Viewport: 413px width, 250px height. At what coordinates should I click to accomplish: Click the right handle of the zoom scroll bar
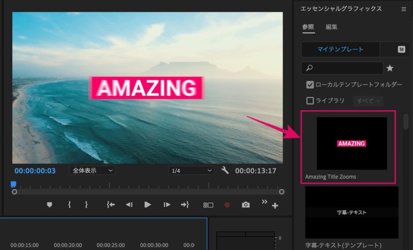[282, 192]
